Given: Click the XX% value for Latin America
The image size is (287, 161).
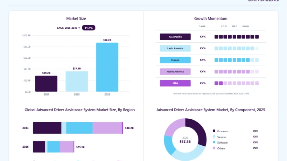Looking at the screenshot, I should [203, 48].
